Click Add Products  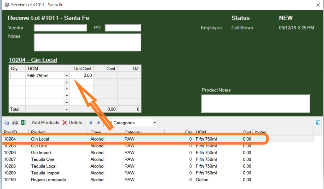(x=45, y=123)
